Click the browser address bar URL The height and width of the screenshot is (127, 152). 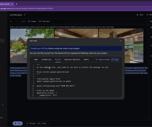coord(27,9)
